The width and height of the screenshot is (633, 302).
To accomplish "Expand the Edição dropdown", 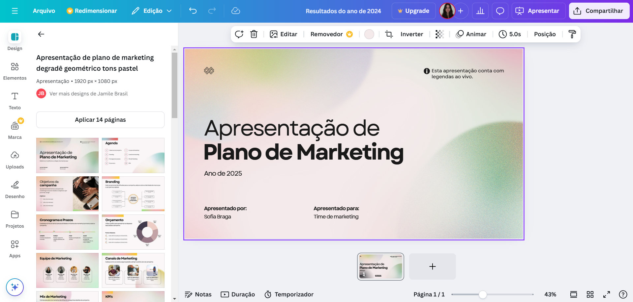I will [151, 11].
